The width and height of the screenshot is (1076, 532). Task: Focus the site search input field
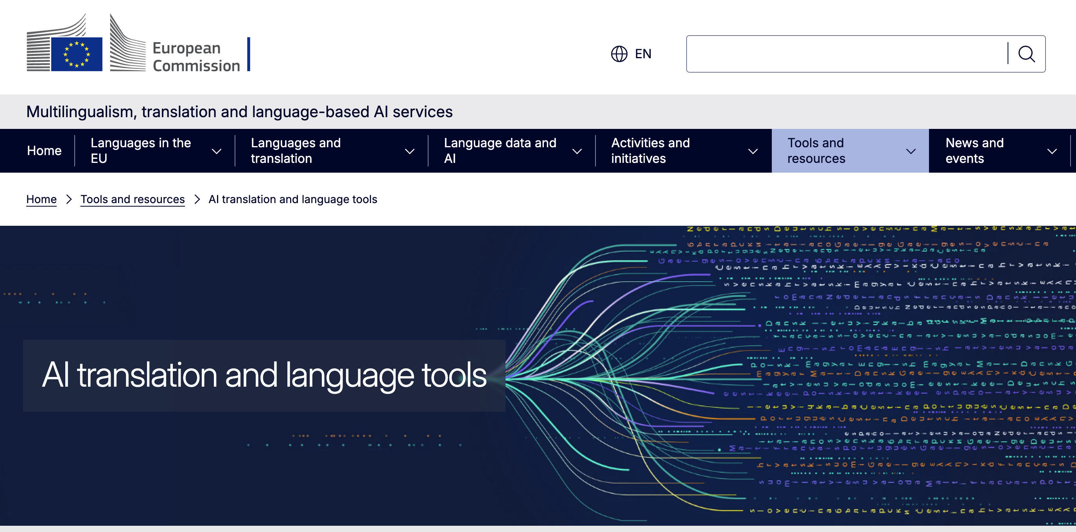847,54
